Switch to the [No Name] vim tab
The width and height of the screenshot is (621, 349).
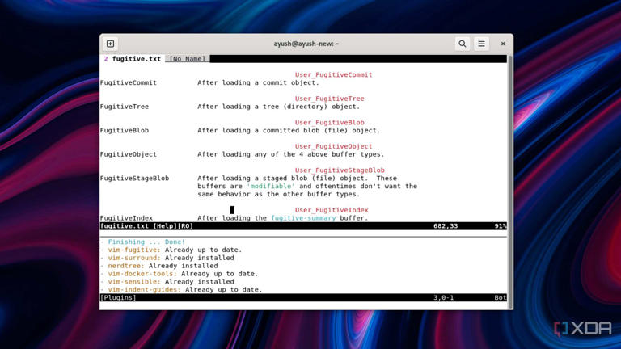[188, 58]
